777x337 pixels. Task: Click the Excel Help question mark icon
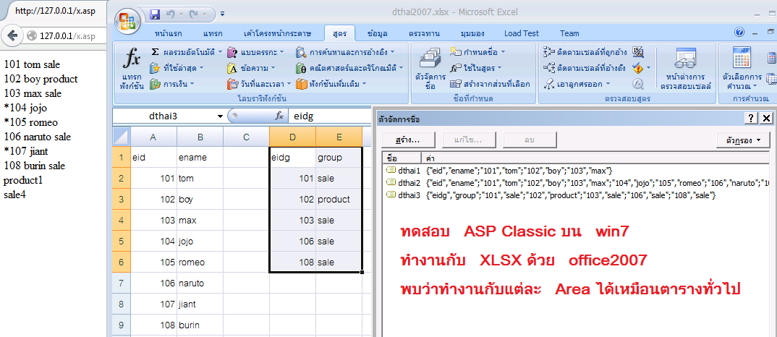[x=739, y=33]
